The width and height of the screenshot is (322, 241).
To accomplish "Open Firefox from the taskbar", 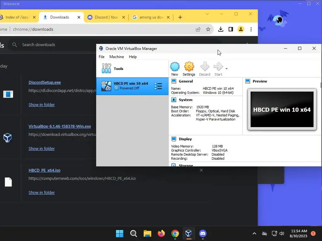I will click(x=161, y=233).
